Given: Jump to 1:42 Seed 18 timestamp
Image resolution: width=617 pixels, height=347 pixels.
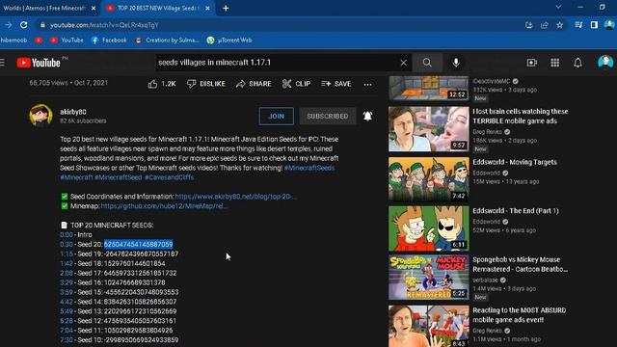Looking at the screenshot, I should pos(67,263).
